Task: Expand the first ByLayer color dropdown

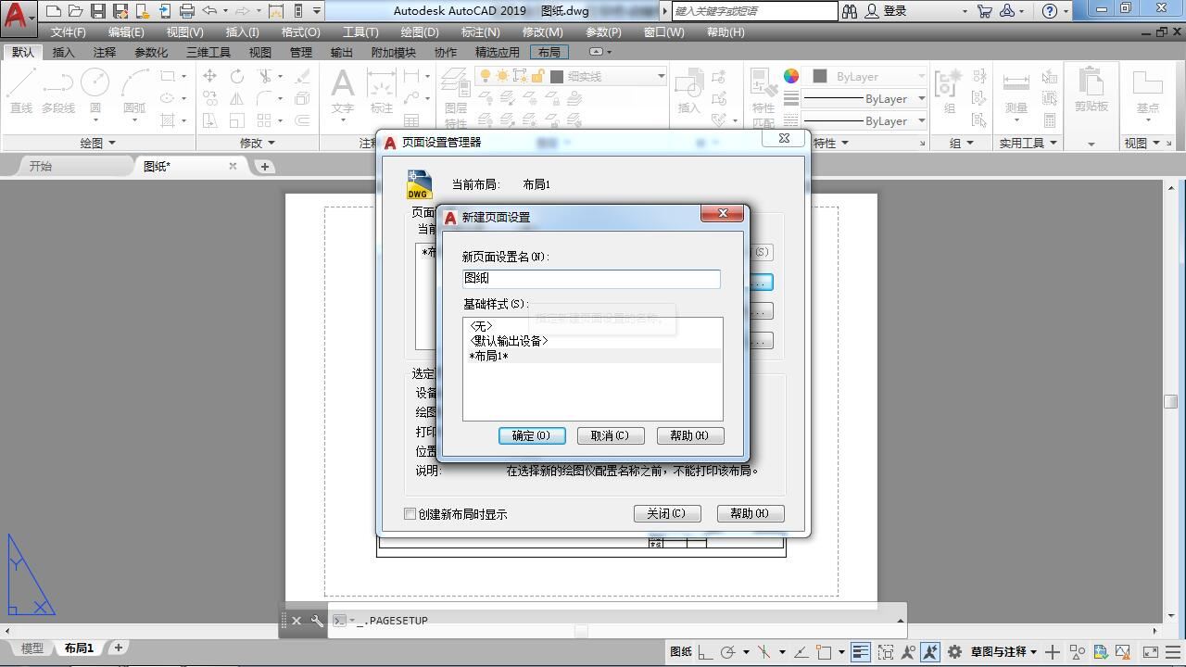Action: click(x=921, y=76)
